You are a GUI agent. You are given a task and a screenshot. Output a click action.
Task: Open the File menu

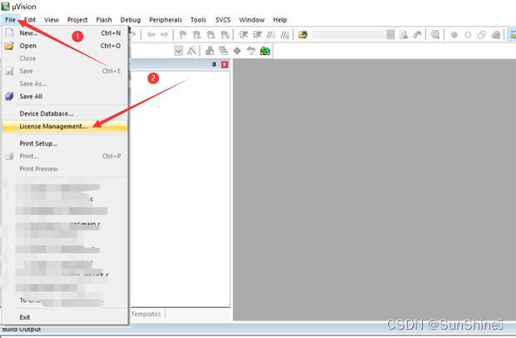click(10, 20)
